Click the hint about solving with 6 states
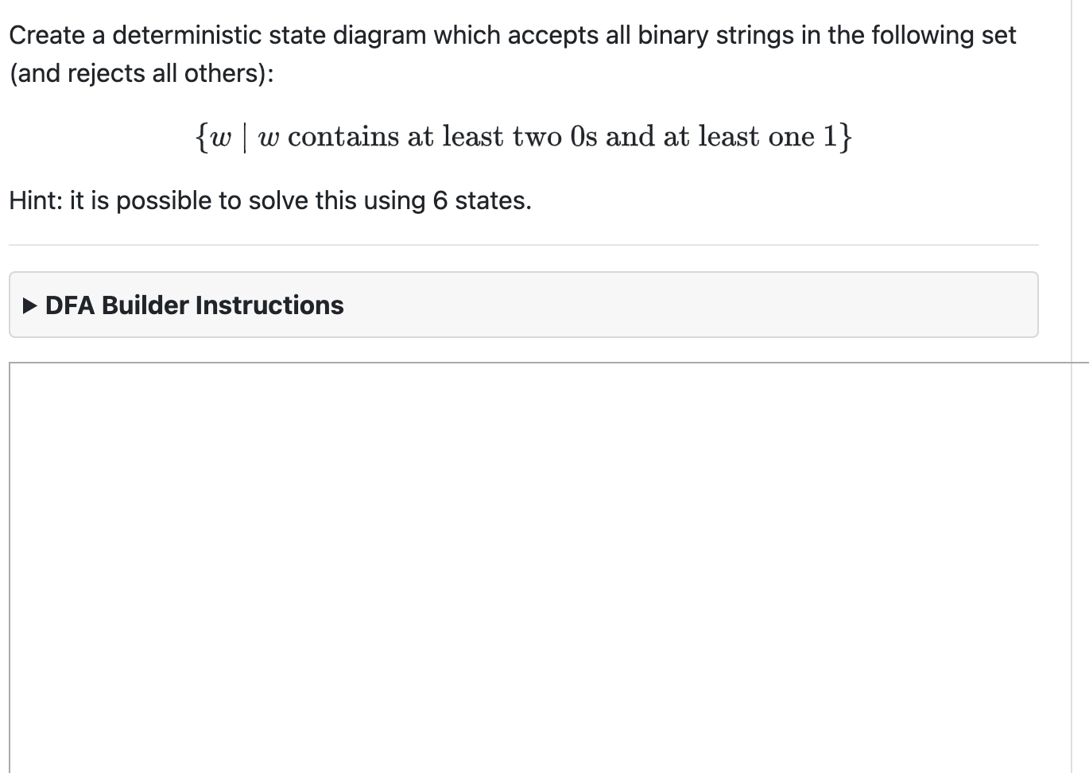This screenshot has width=1089, height=773. pyautogui.click(x=269, y=200)
